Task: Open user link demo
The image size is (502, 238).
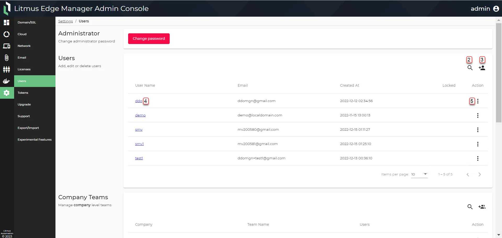Action: (140, 115)
